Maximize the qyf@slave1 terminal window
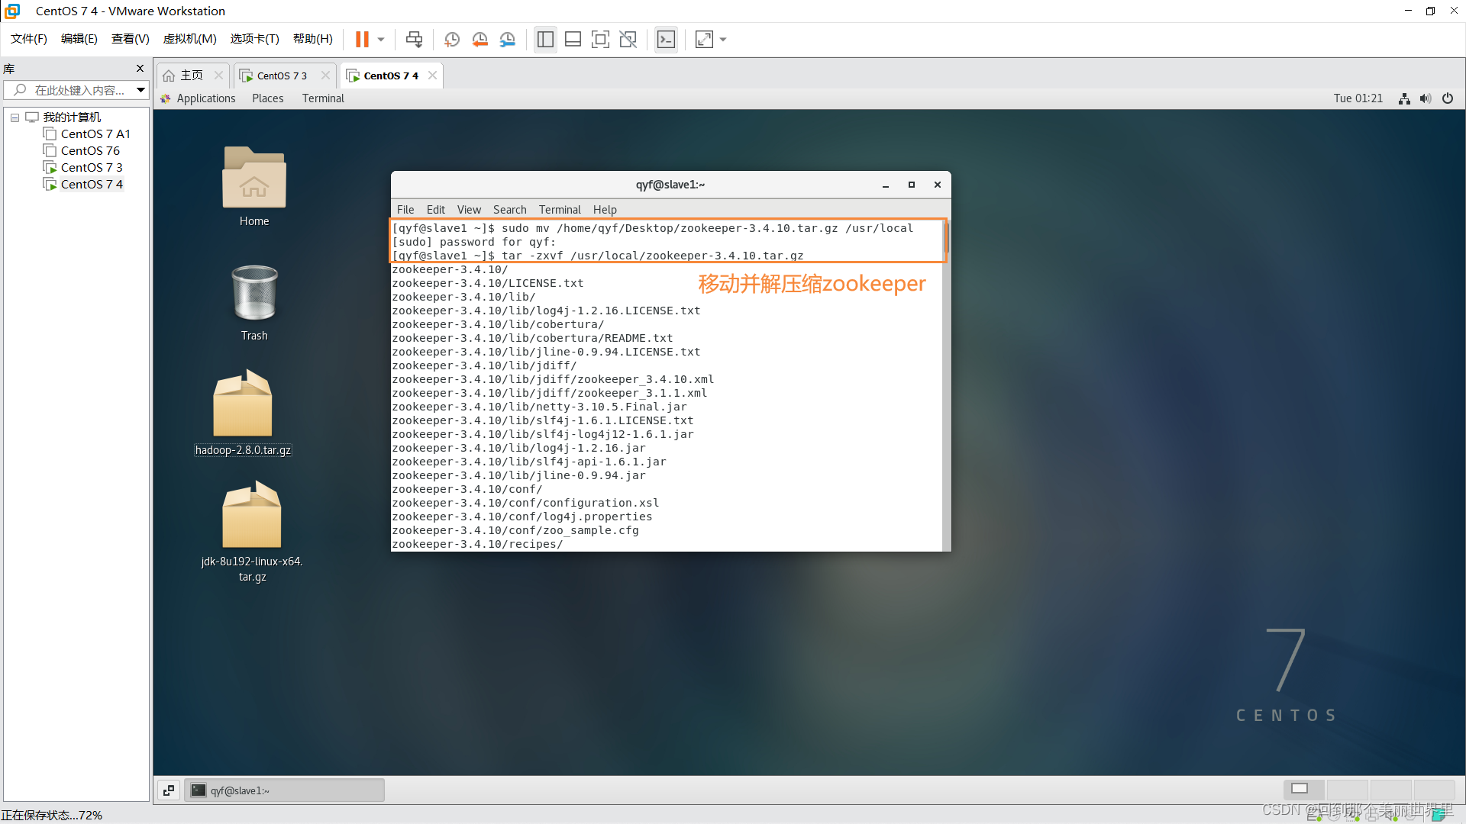Viewport: 1466px width, 824px height. pos(912,185)
